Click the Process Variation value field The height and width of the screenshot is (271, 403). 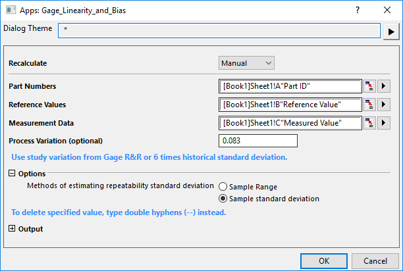[258, 141]
